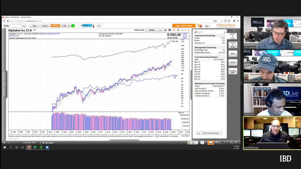Click the Dec-20 row in Fund Ownership Summary
The width and height of the screenshot is (301, 169).
tap(209, 79)
